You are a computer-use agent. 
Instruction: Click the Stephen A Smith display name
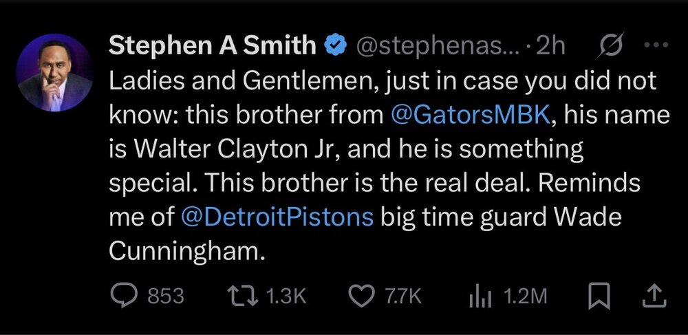[x=215, y=45]
